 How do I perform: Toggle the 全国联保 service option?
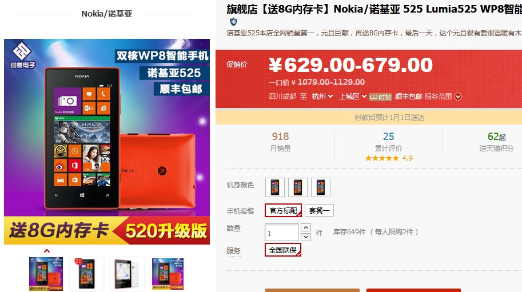pos(283,250)
